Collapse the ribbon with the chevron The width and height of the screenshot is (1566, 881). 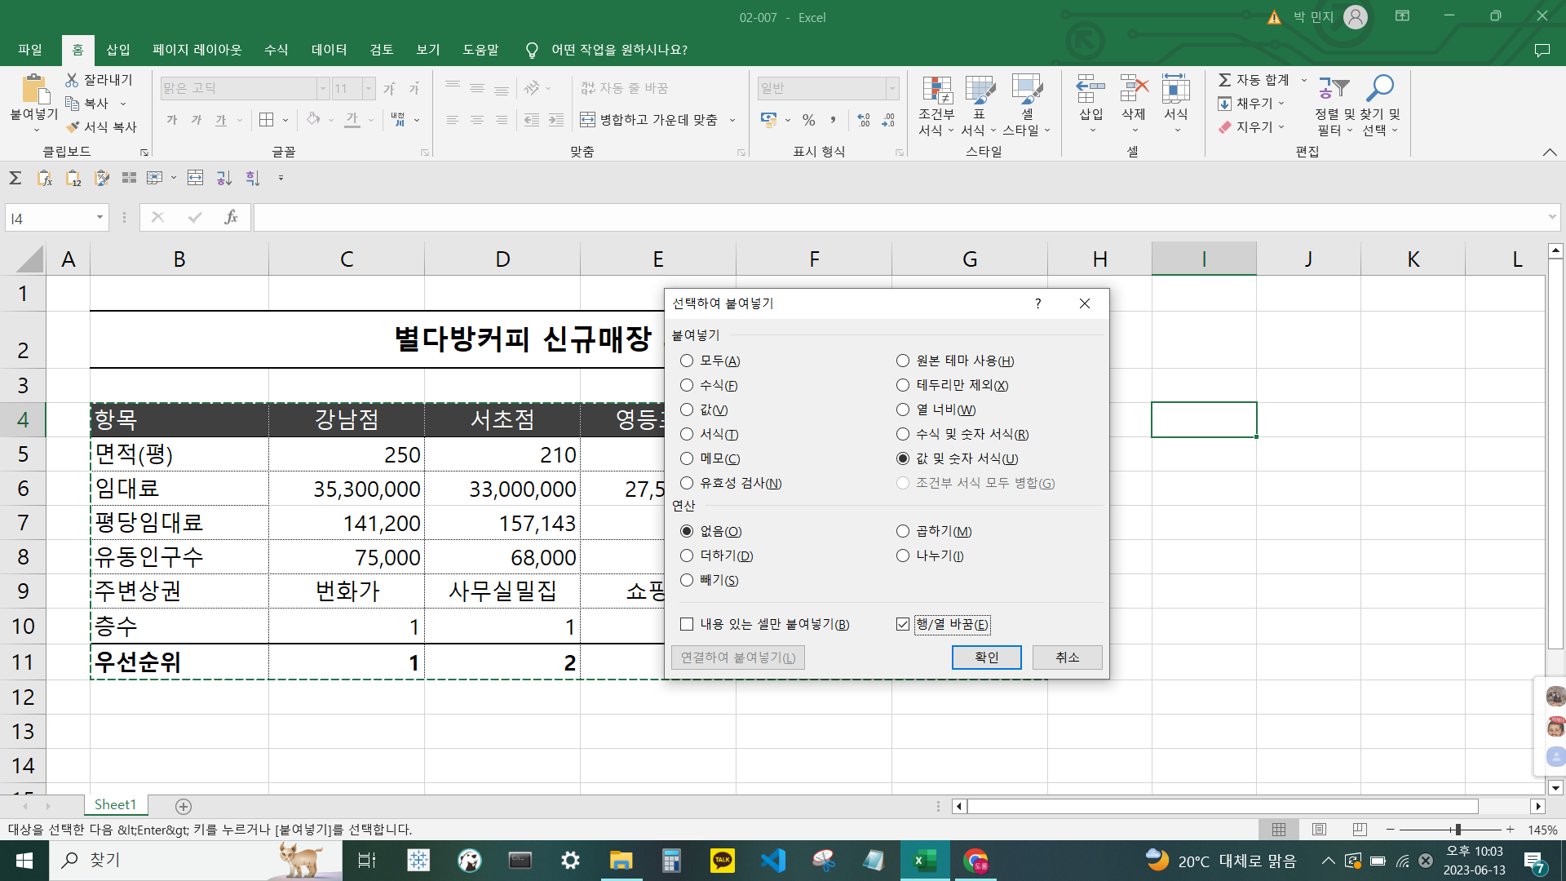(1550, 153)
